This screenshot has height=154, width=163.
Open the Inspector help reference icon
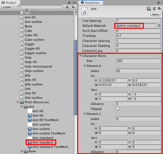click(x=149, y=9)
